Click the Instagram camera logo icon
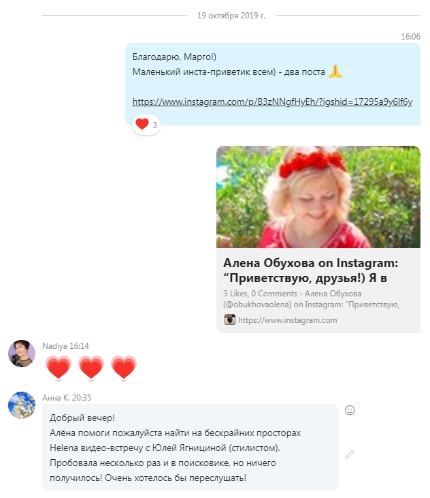This screenshot has height=498, width=430. click(229, 320)
